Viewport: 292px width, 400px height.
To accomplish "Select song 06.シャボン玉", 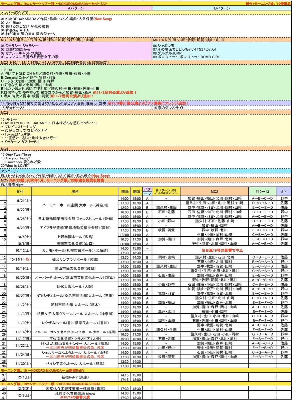I will click(x=164, y=46).
